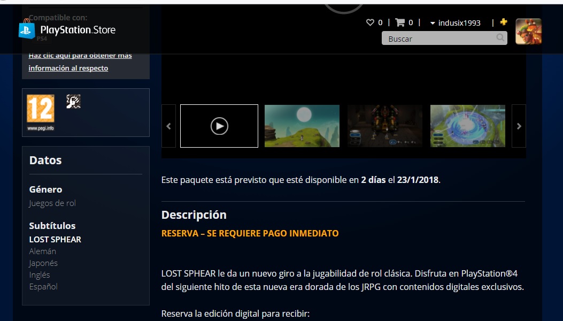Select the cart count '0'

(x=411, y=22)
